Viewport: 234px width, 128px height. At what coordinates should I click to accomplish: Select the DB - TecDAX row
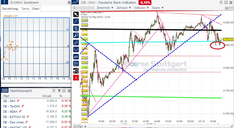click(x=36, y=106)
